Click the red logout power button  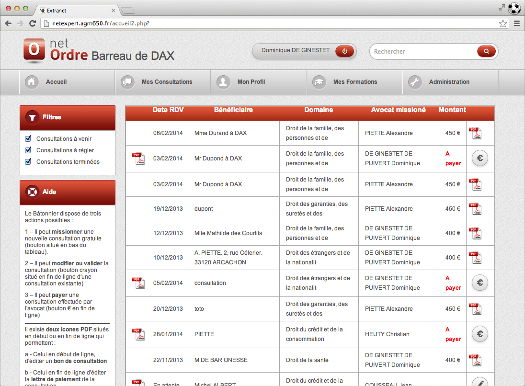click(344, 51)
